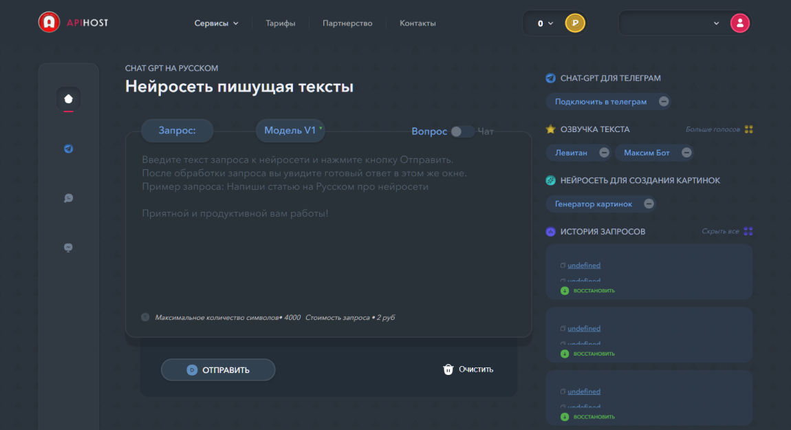Open the Telegram icon in sidebar
This screenshot has height=430, width=791.
pos(69,149)
